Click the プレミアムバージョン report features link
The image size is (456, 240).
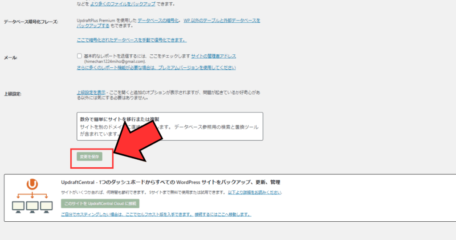[156, 67]
